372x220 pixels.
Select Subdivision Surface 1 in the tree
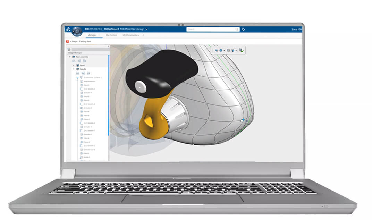coord(93,78)
